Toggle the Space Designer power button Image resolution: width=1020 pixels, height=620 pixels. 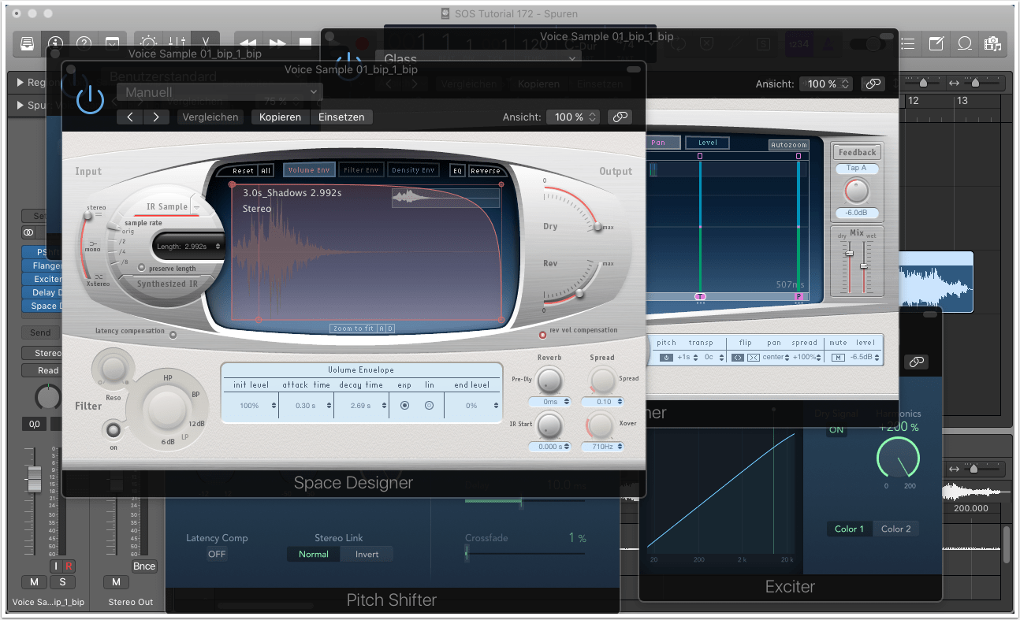pos(90,99)
